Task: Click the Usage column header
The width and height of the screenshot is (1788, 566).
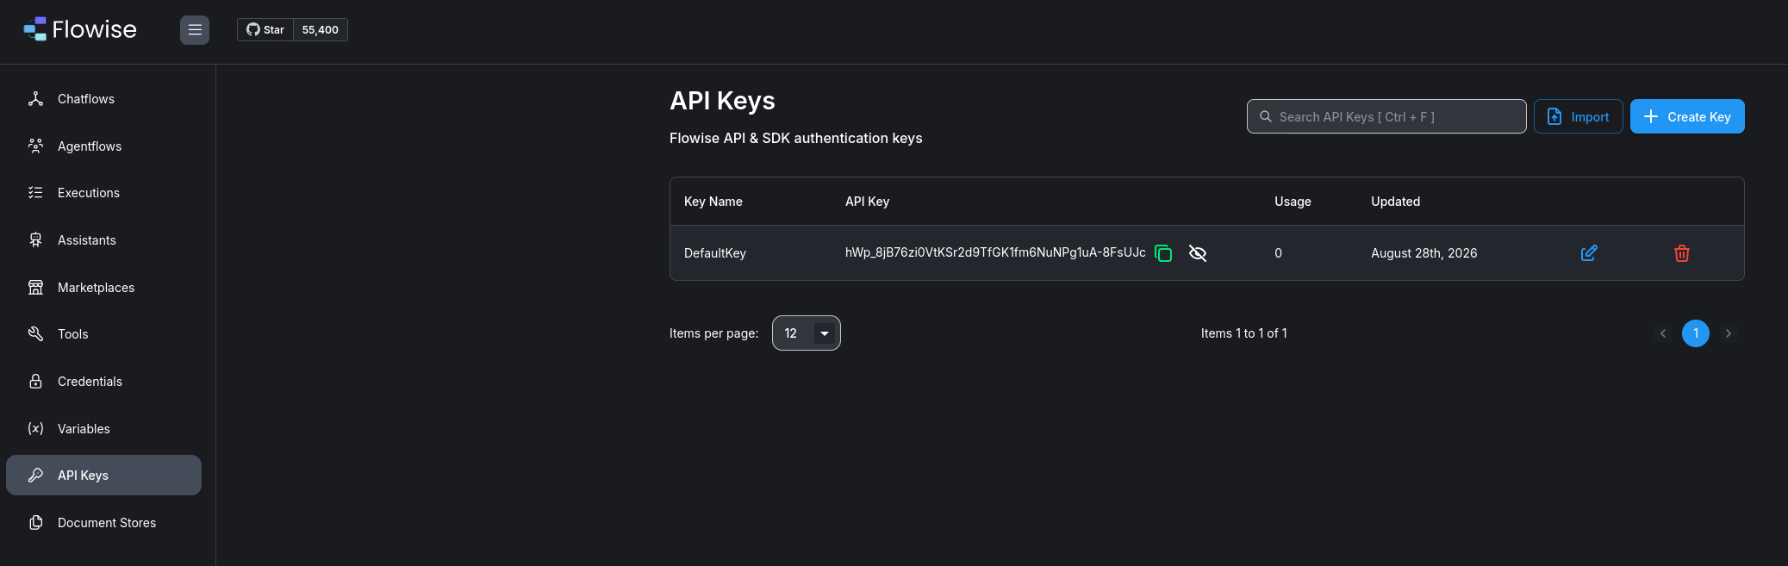Action: (x=1293, y=202)
